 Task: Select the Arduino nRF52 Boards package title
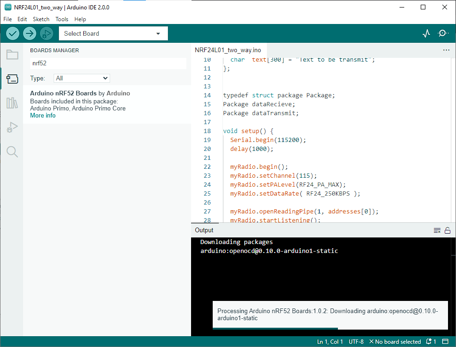tap(64, 93)
